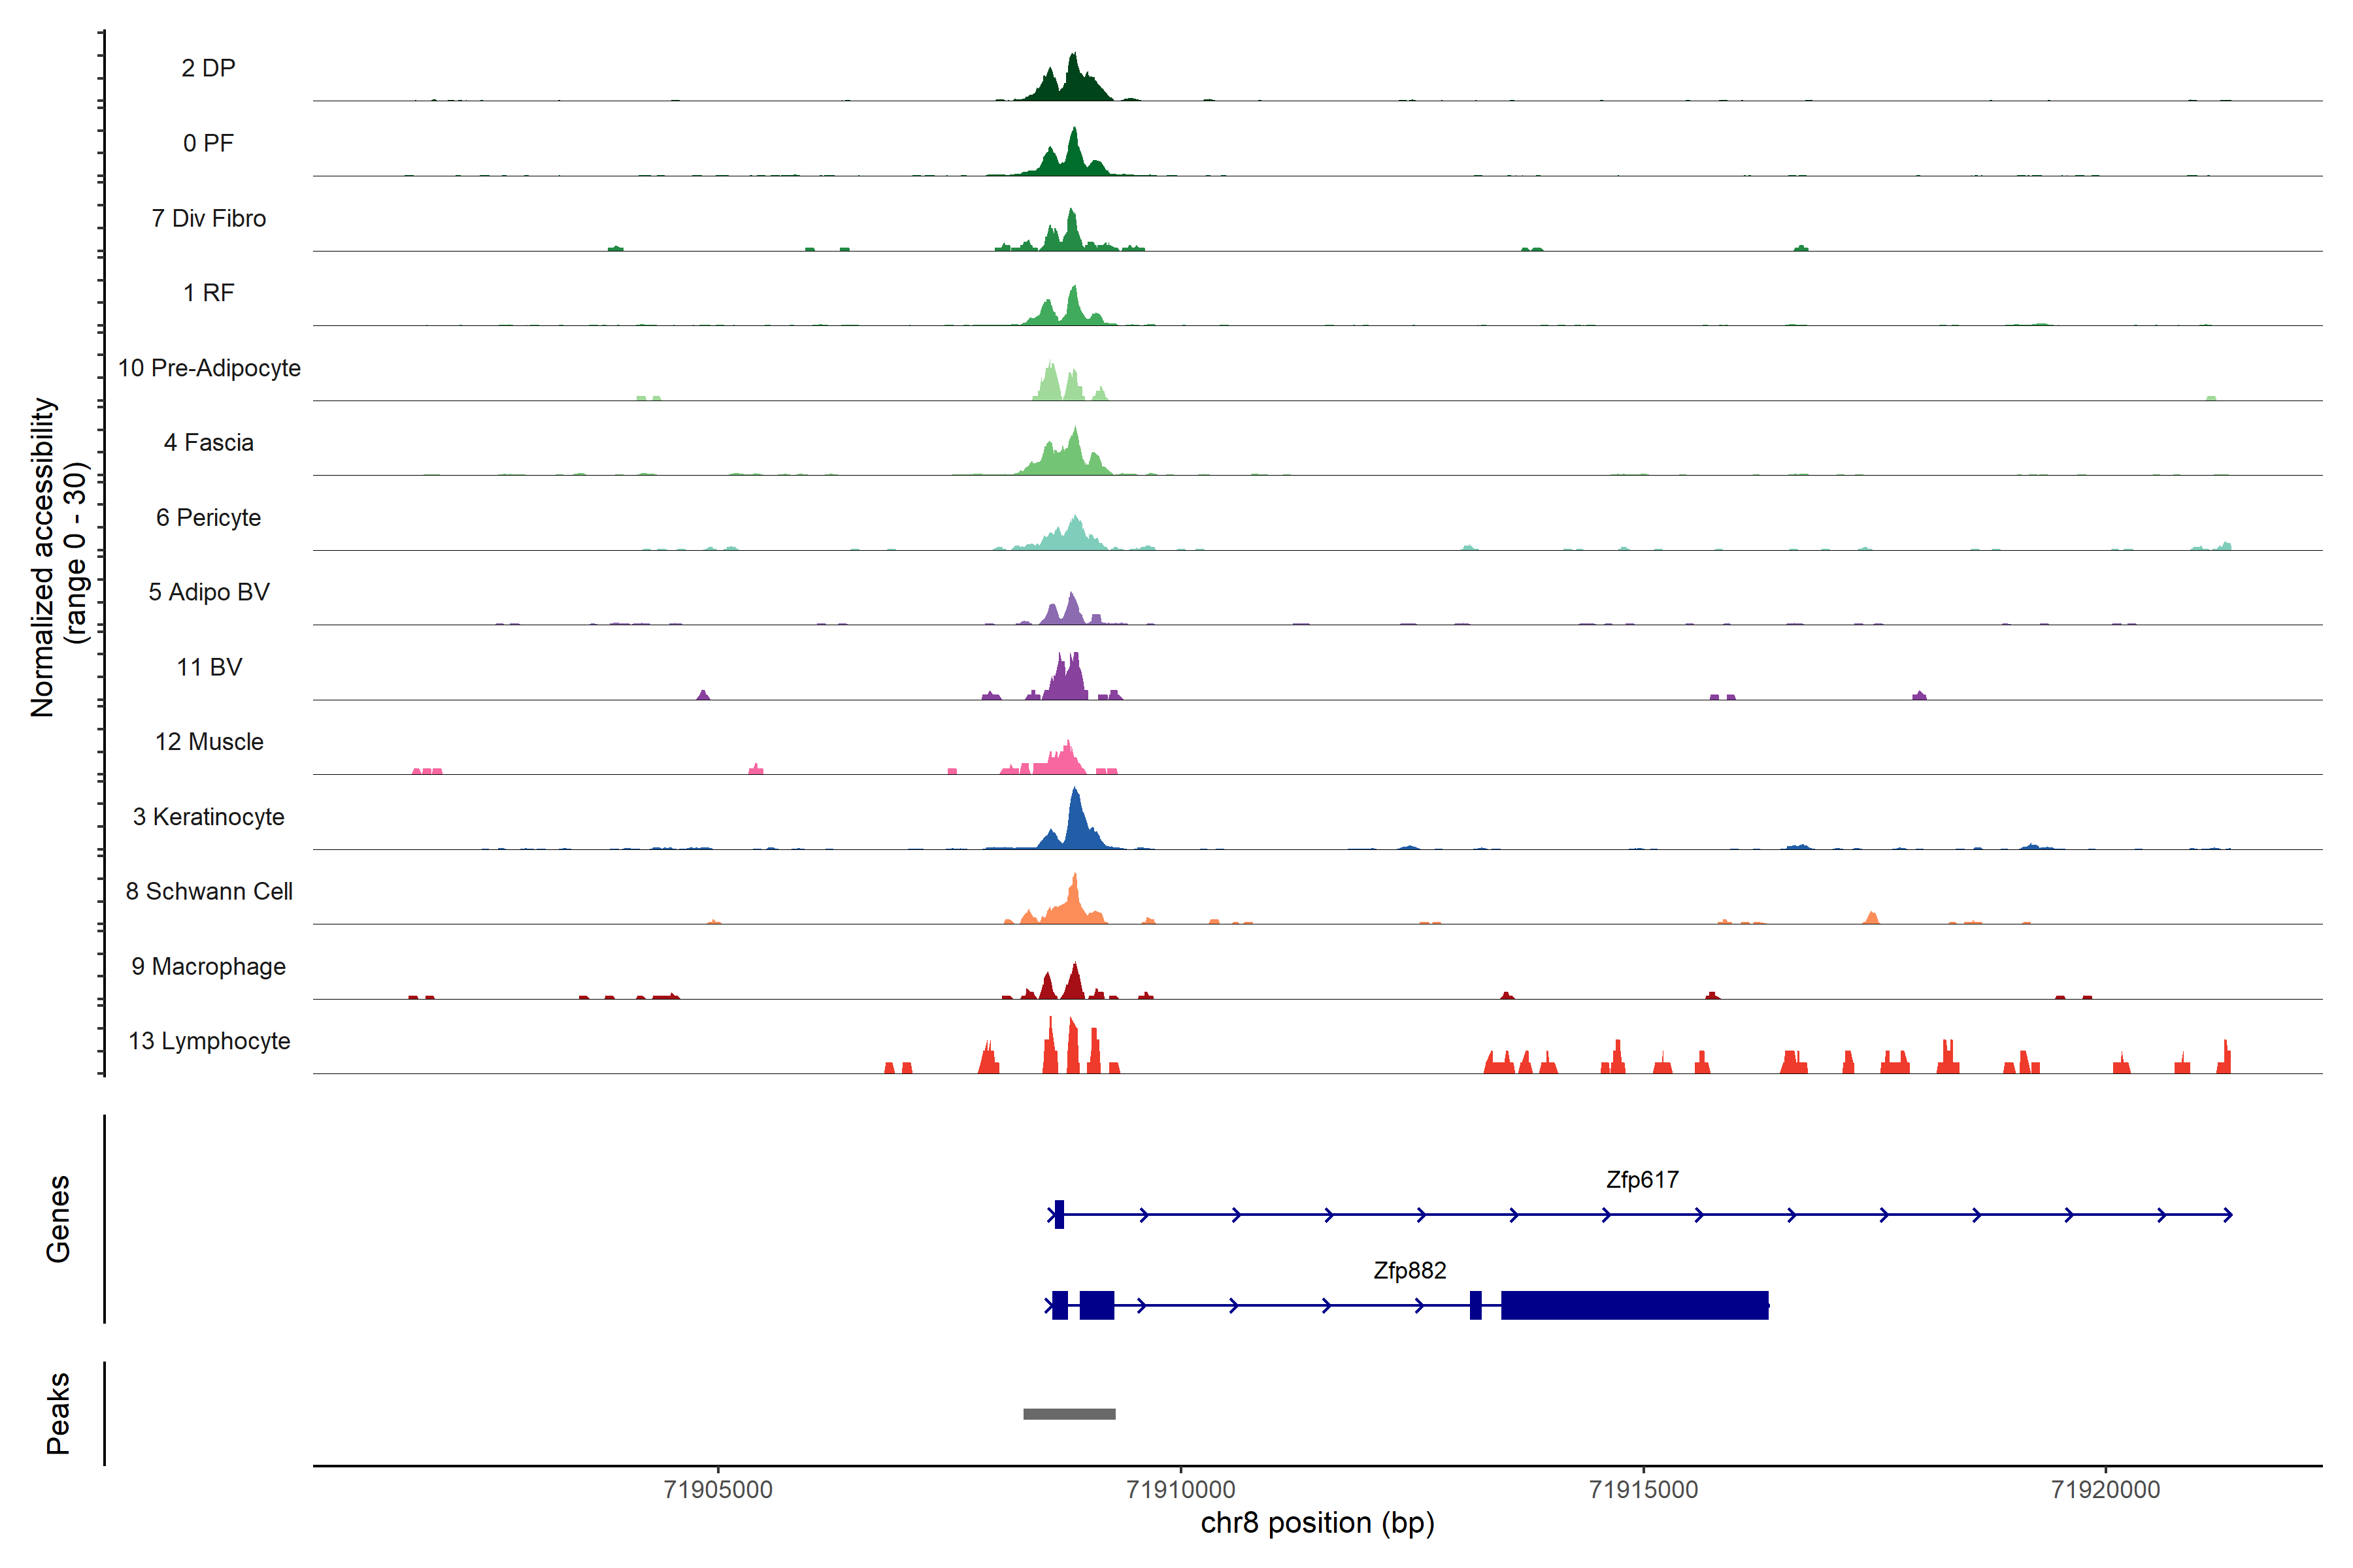Click the 2 DP track label
This screenshot has width=2353, height=1568.
[x=208, y=68]
